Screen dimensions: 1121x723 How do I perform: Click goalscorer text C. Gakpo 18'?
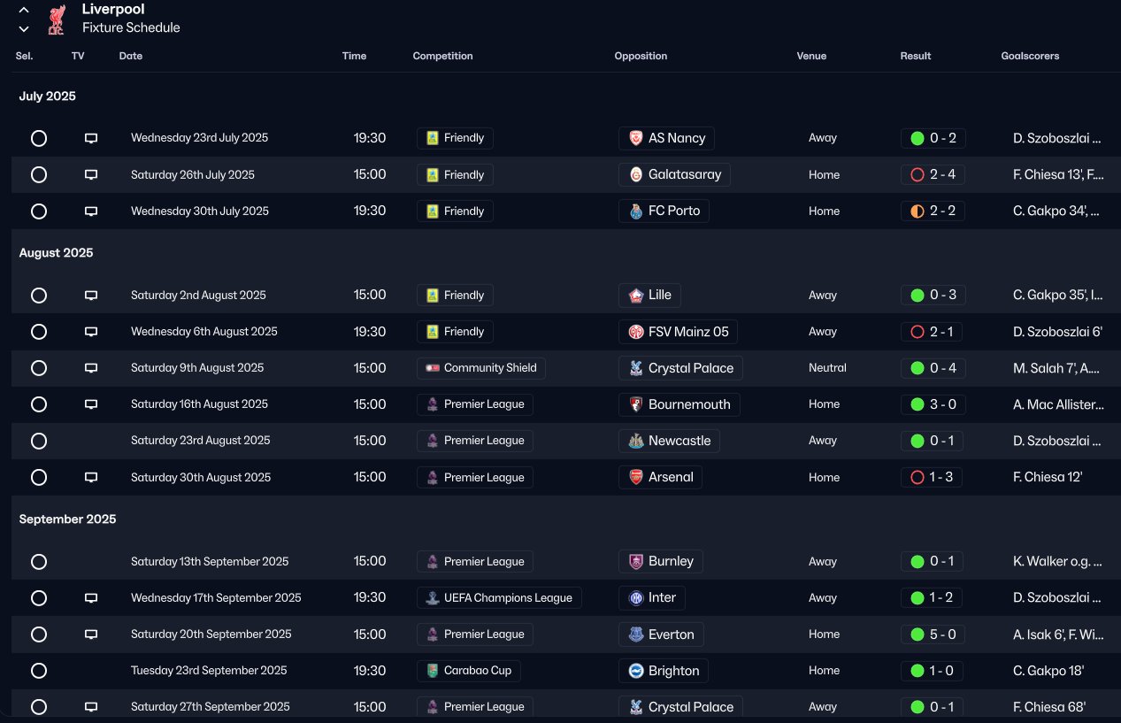point(1049,671)
